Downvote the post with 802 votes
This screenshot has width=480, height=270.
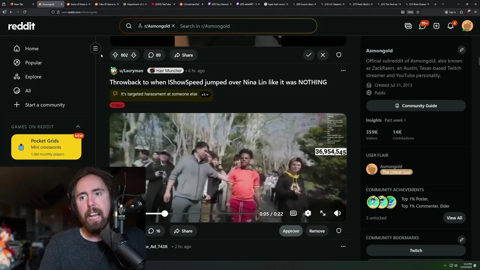click(x=133, y=55)
